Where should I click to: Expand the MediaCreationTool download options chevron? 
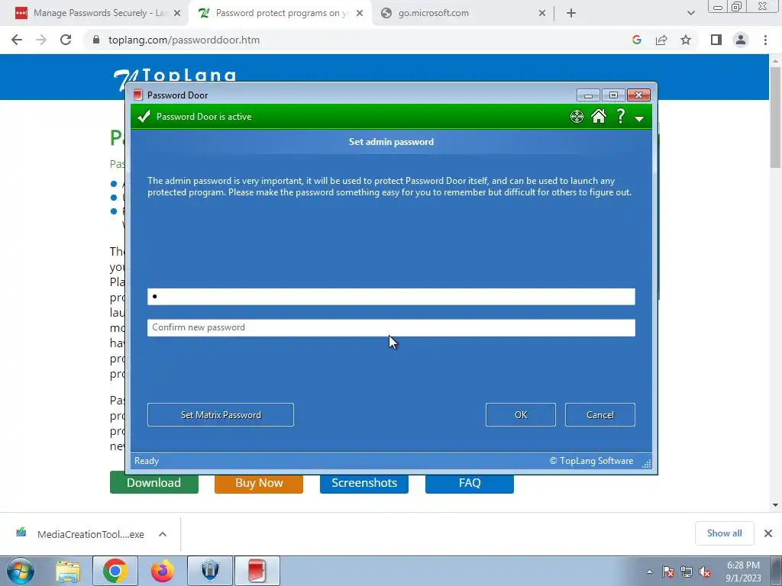pyautogui.click(x=163, y=533)
